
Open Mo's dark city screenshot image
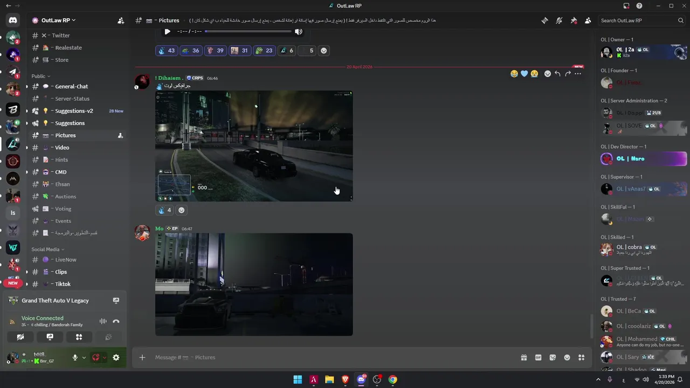click(254, 285)
